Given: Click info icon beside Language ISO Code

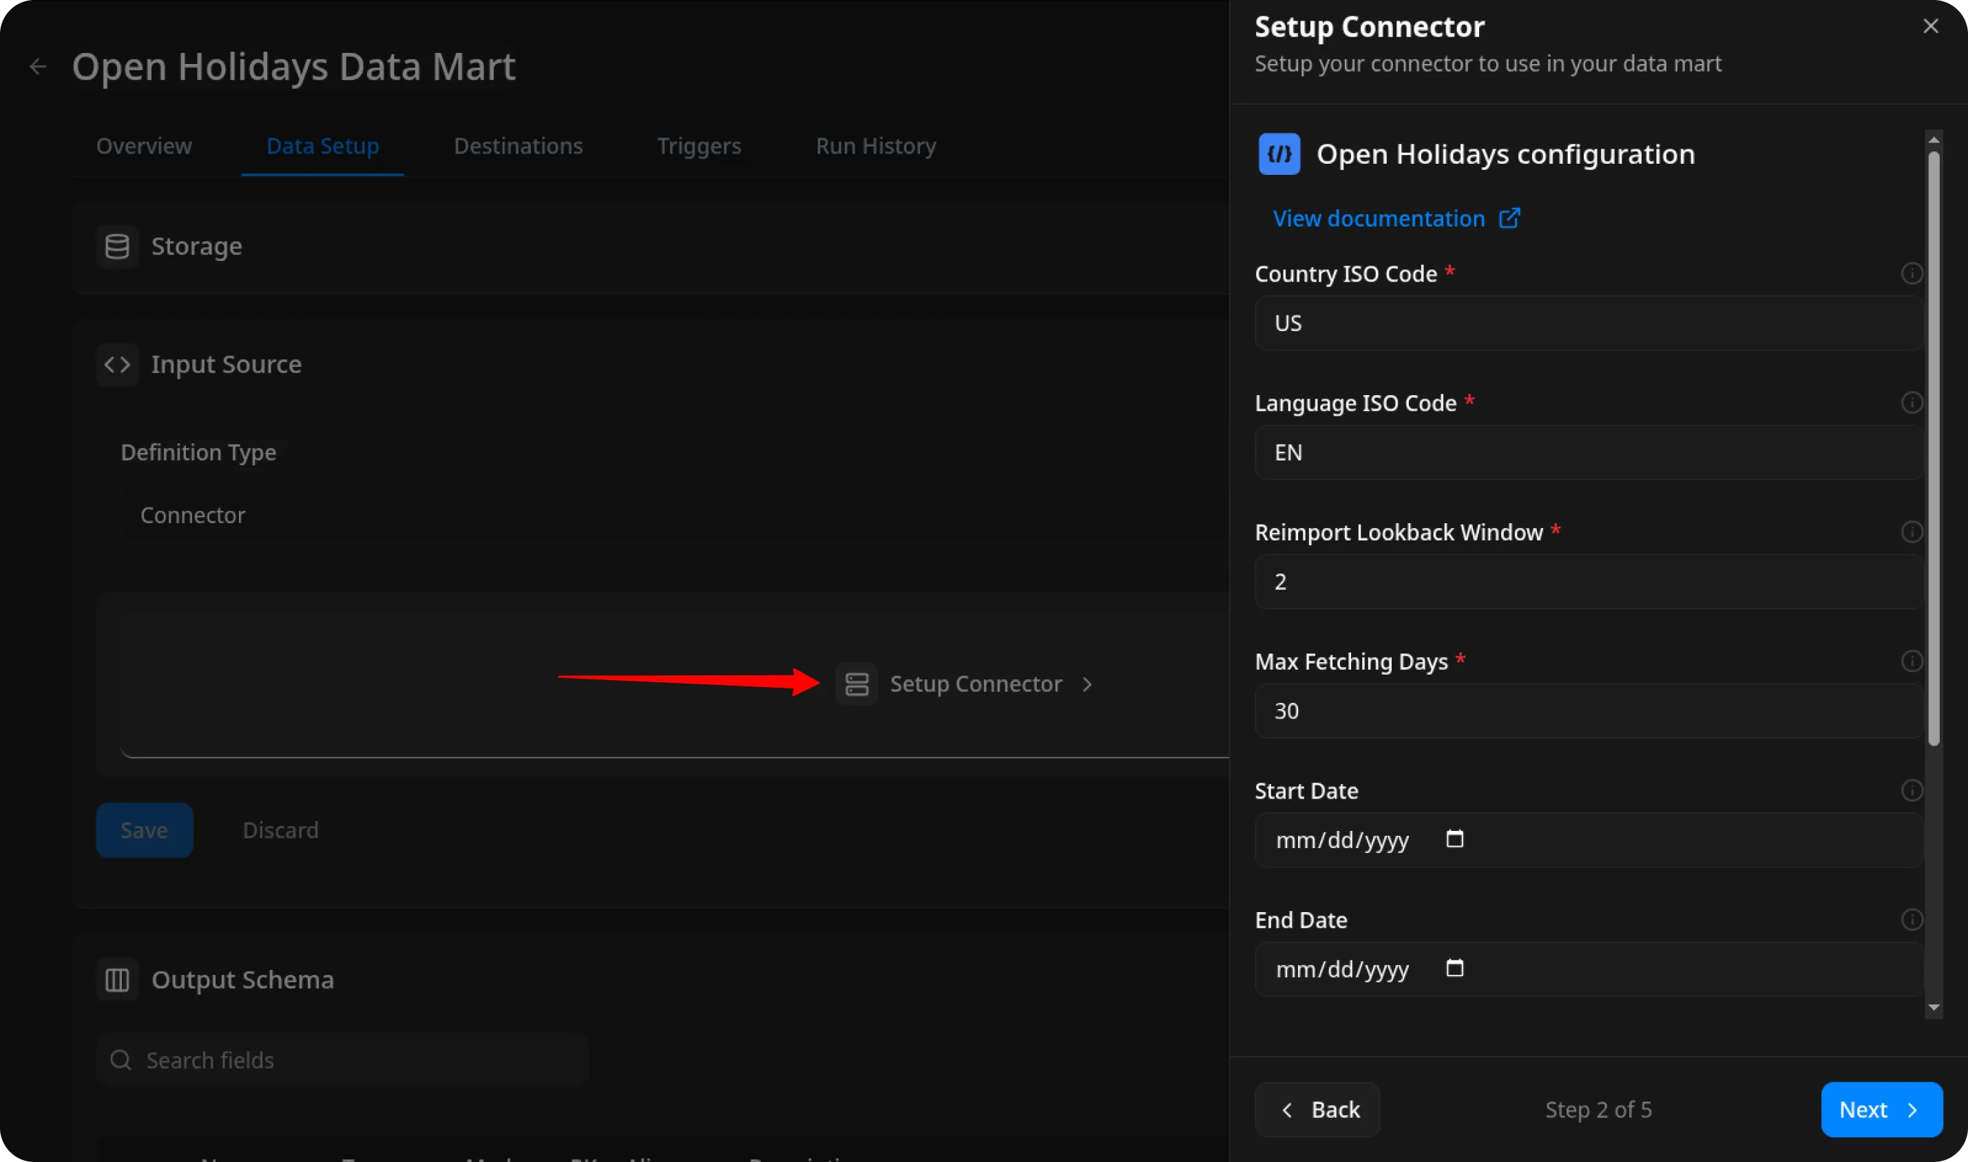Looking at the screenshot, I should (x=1911, y=403).
